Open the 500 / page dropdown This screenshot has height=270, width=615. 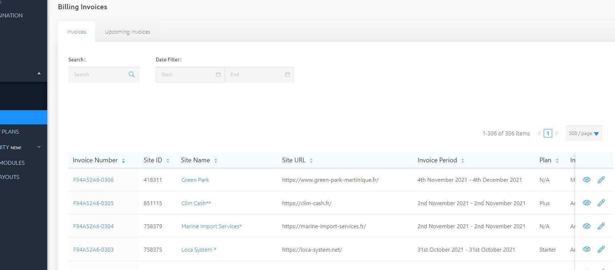tap(584, 133)
